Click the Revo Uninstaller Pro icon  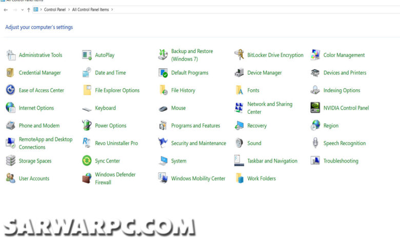(x=87, y=143)
